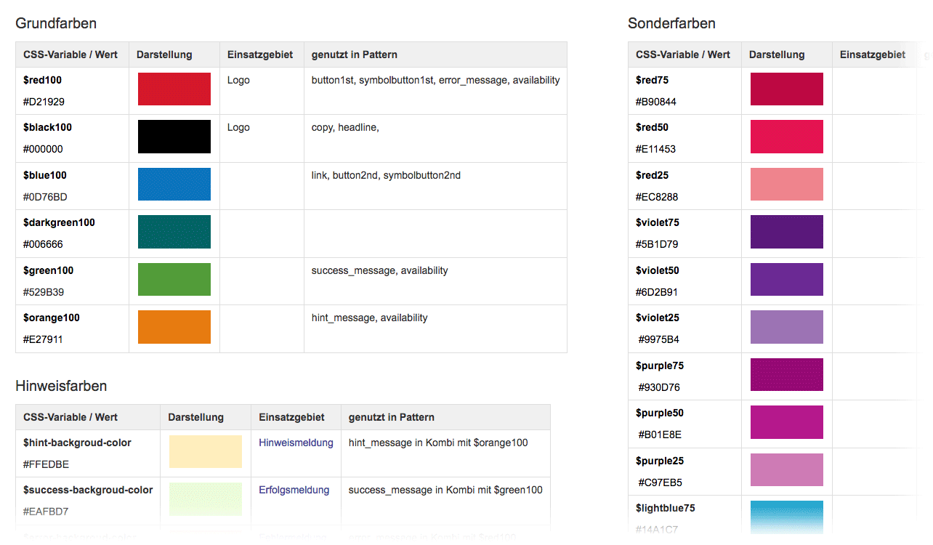Click the Sonderfarben heading

coord(671,23)
